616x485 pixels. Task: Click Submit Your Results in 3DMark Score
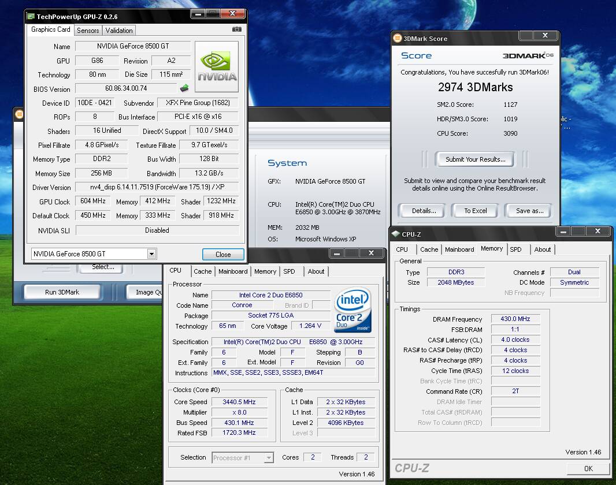(475, 159)
